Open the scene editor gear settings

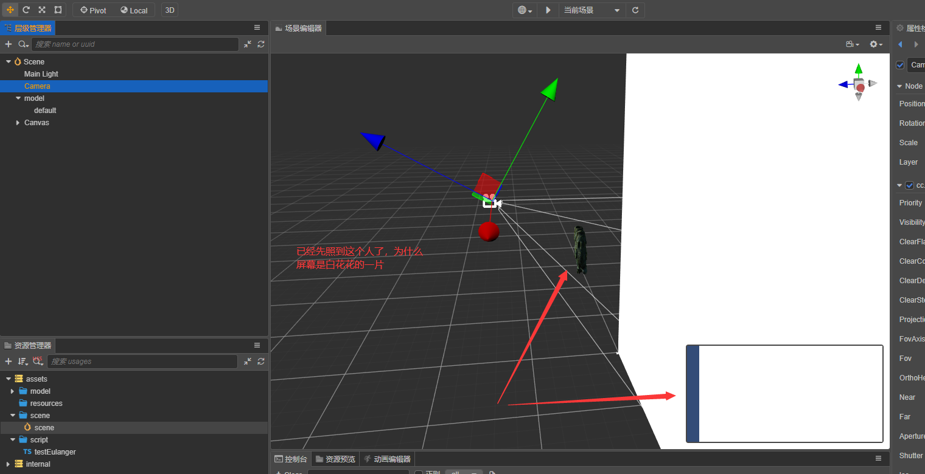point(876,44)
